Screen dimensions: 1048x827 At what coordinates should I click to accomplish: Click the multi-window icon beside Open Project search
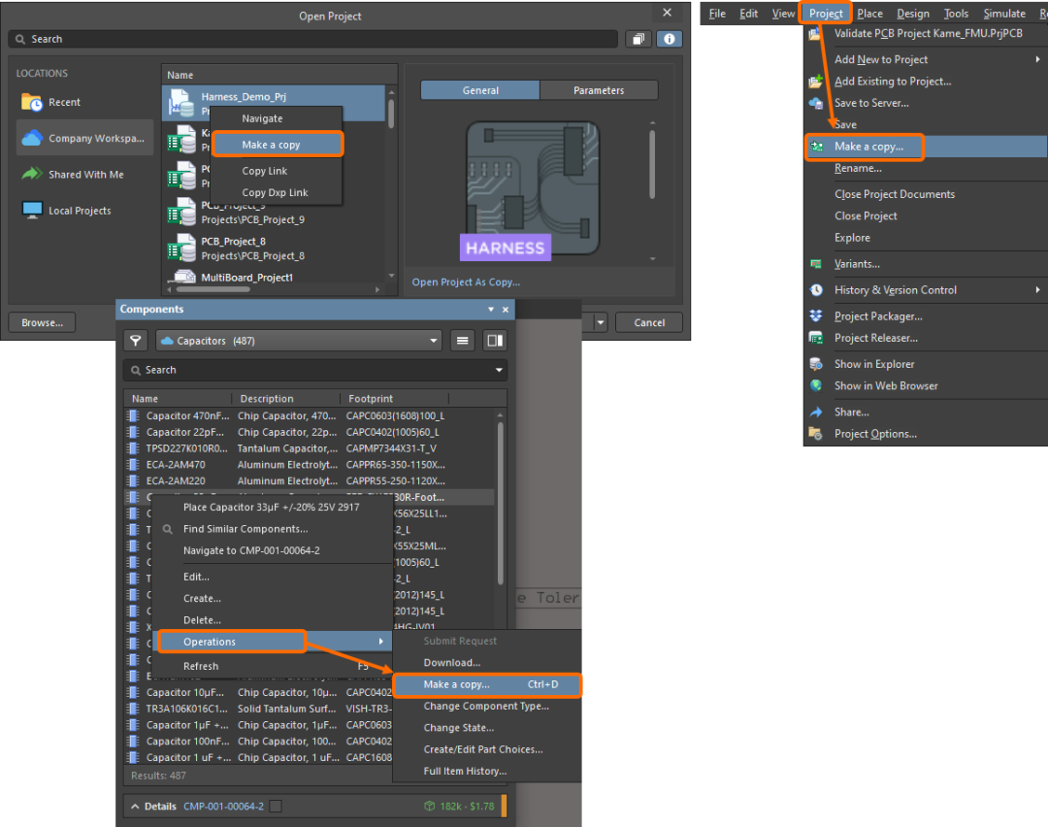coord(639,40)
